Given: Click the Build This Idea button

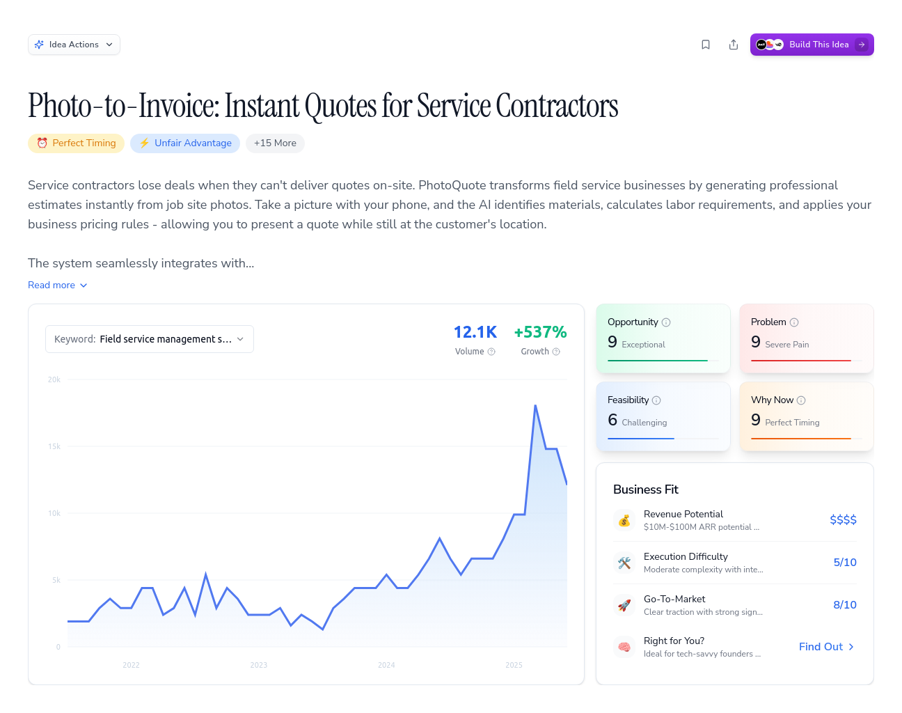Looking at the screenshot, I should 812,45.
